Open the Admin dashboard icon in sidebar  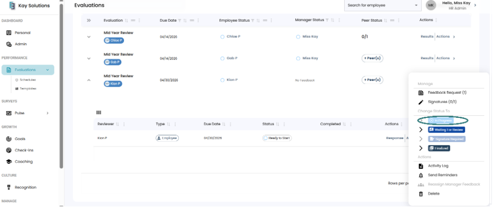tap(9, 44)
